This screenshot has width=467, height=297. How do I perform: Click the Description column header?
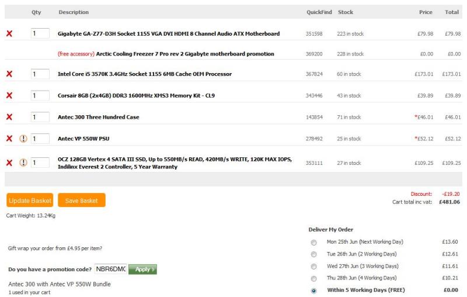tap(74, 12)
